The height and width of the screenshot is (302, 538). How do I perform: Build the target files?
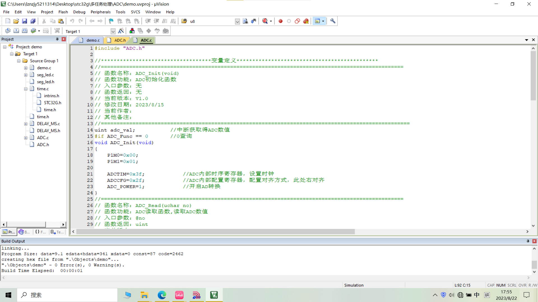coord(16,31)
